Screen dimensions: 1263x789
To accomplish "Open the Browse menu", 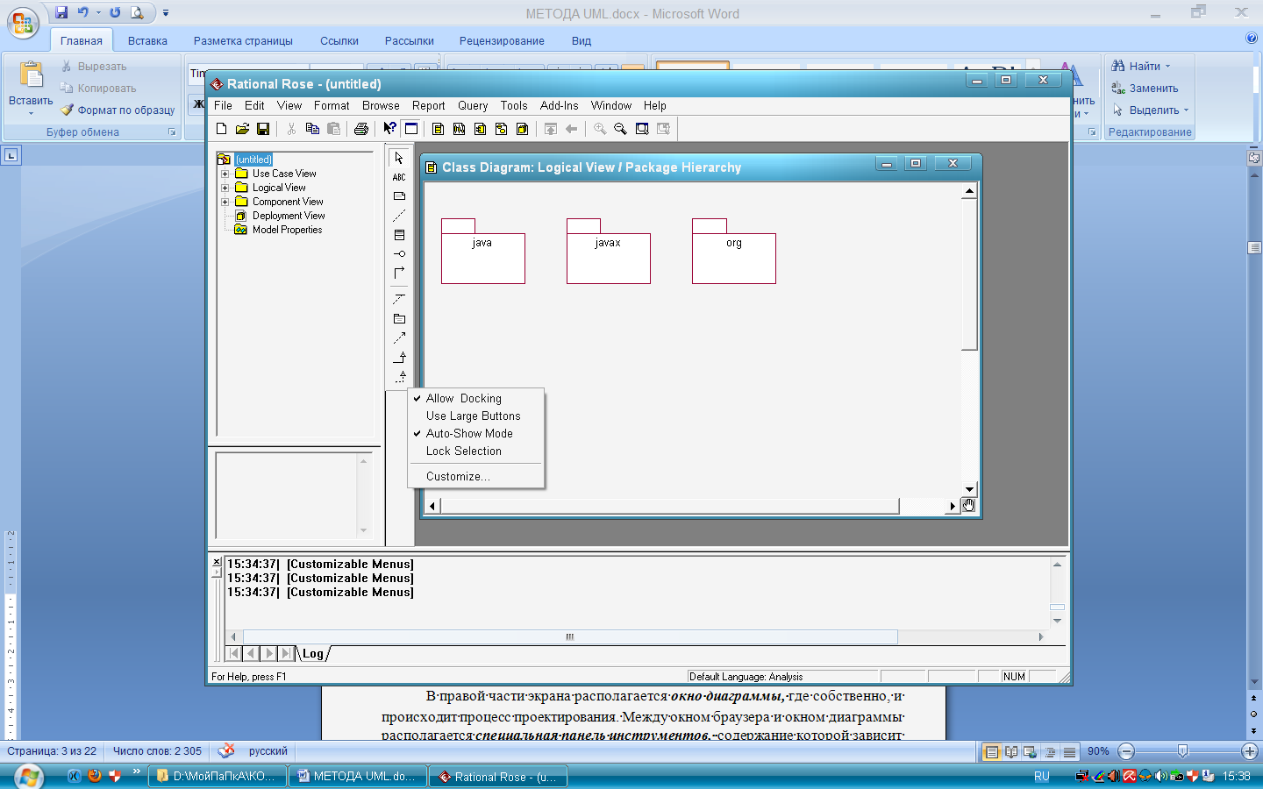I will point(381,105).
